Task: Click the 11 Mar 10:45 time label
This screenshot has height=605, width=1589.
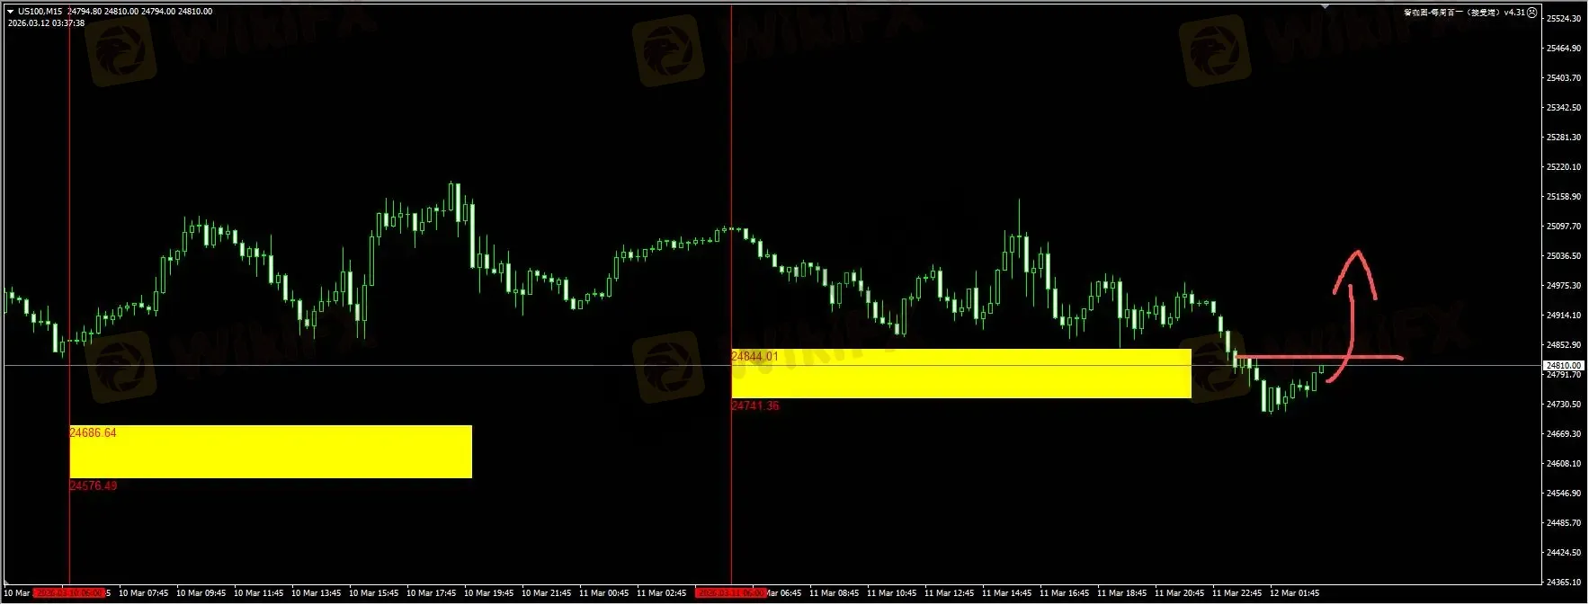Action: pyautogui.click(x=892, y=593)
